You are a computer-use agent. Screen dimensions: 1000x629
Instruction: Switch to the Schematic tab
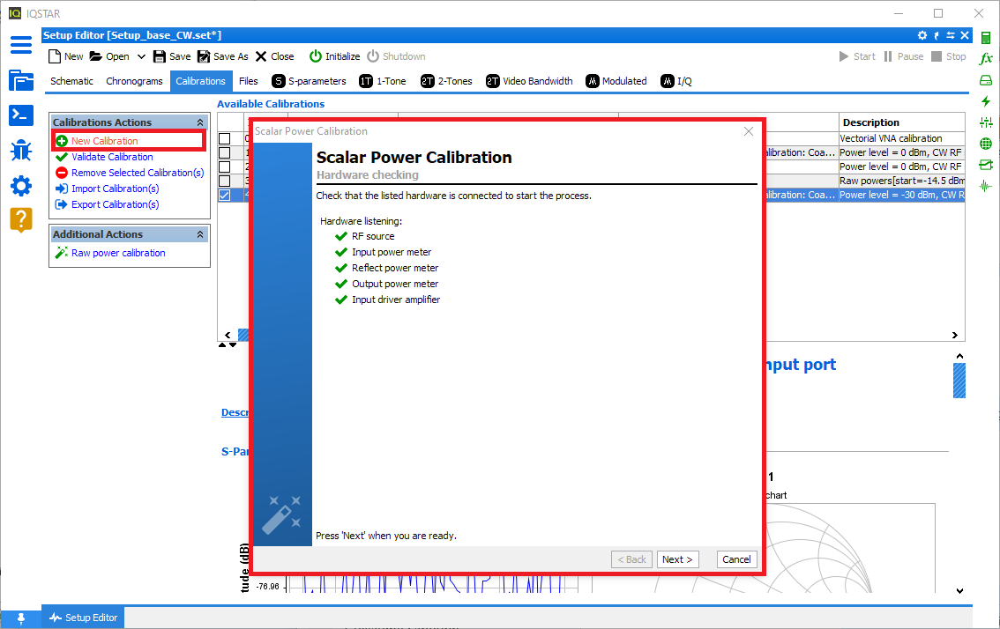coord(71,81)
